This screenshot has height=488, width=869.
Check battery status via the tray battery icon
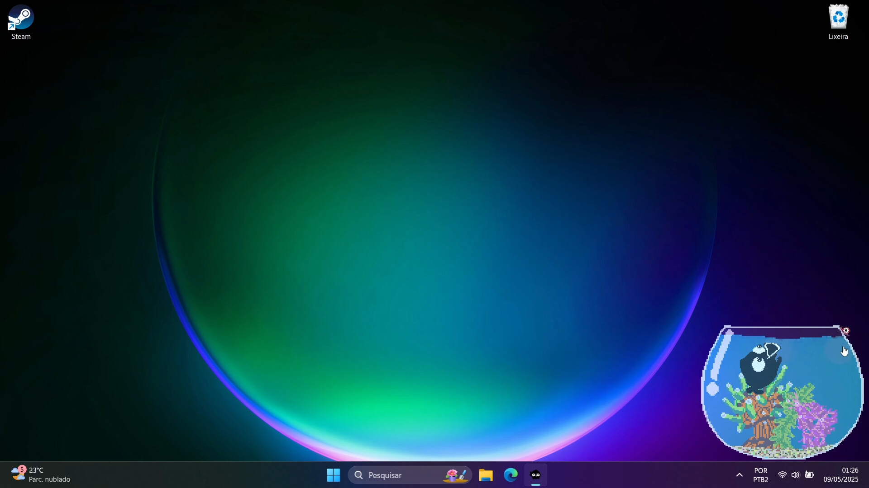coord(810,475)
